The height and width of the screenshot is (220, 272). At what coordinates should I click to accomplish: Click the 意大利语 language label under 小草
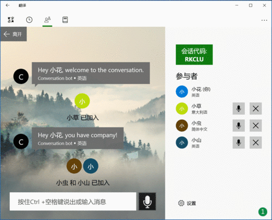tap(199, 112)
